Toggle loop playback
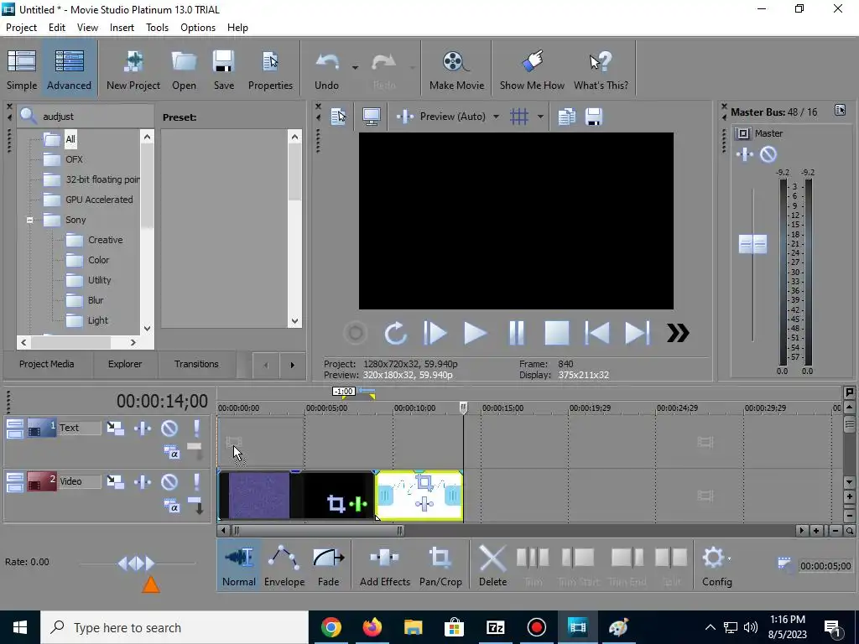 395,333
